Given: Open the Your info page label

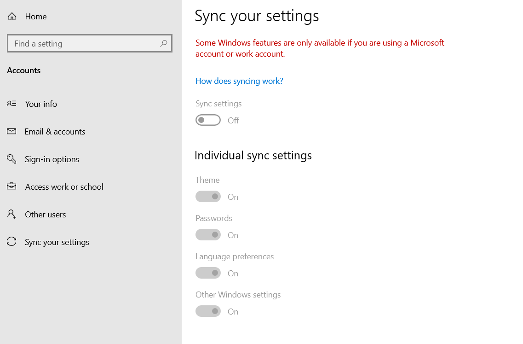Looking at the screenshot, I should point(41,104).
